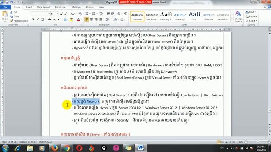Open the Windows Start menu
The width and height of the screenshot is (271, 152).
[5, 148]
